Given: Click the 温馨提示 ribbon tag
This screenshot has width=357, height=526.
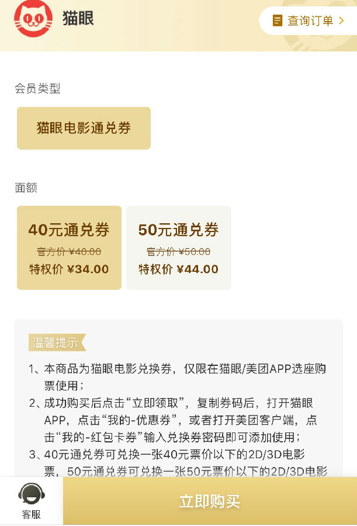Looking at the screenshot, I should [x=56, y=343].
